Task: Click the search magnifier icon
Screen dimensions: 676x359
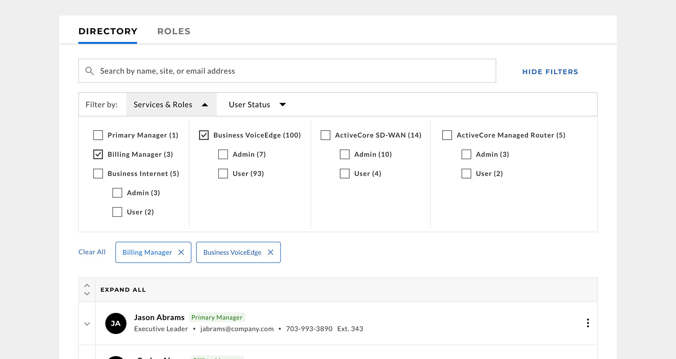Action: click(89, 71)
